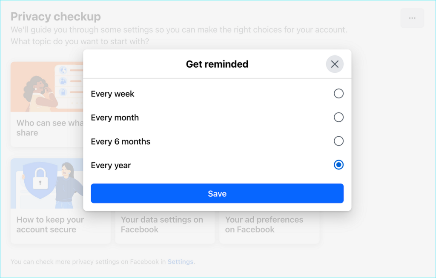Select the Every year reminder option
Image resolution: width=436 pixels, height=278 pixels.
coord(338,165)
